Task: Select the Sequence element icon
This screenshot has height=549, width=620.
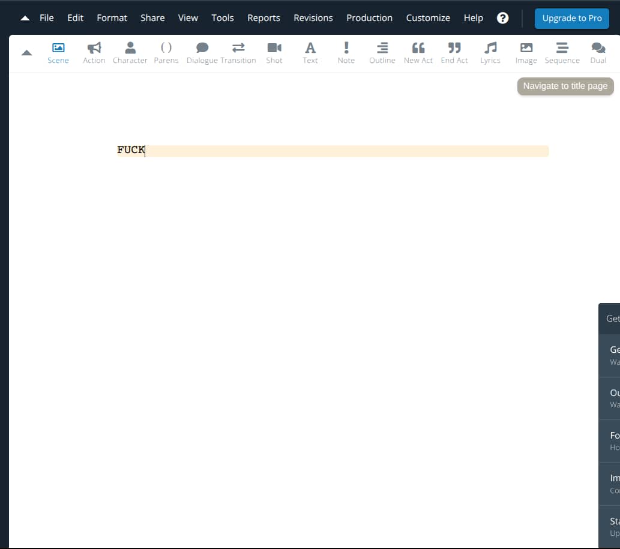Action: click(562, 53)
